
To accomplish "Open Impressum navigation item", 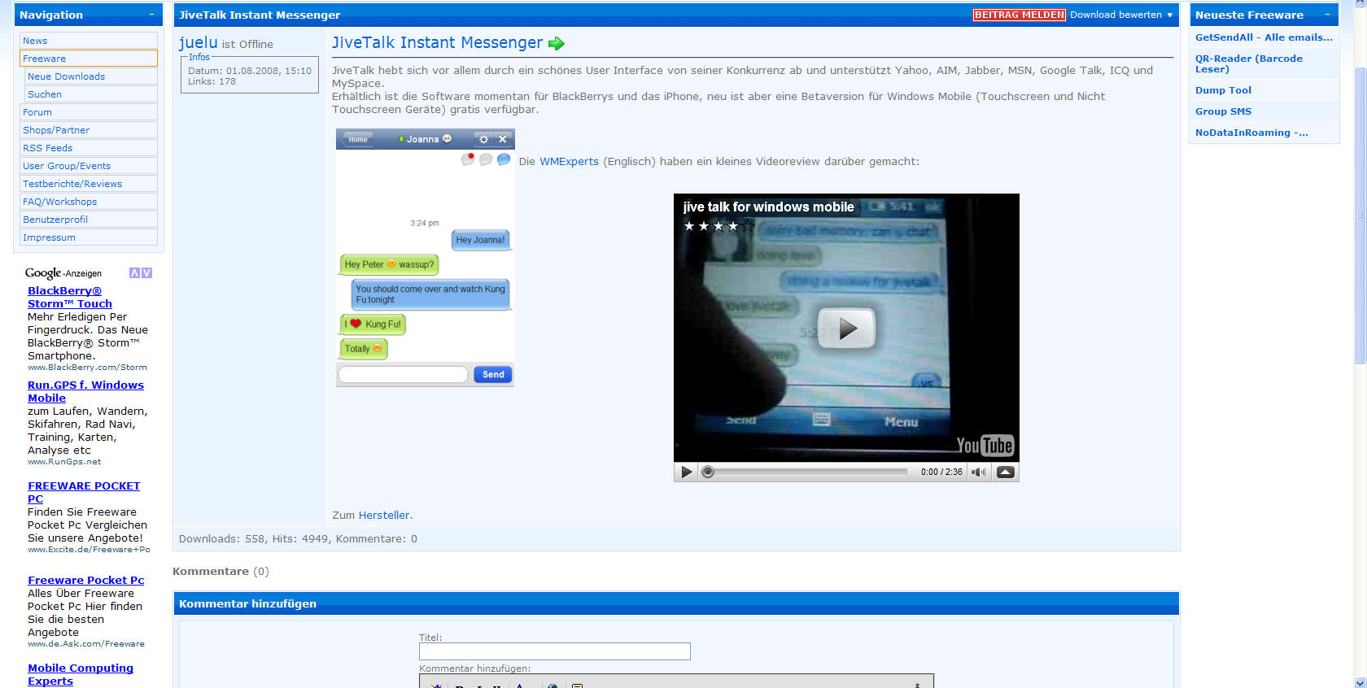I will pos(89,237).
